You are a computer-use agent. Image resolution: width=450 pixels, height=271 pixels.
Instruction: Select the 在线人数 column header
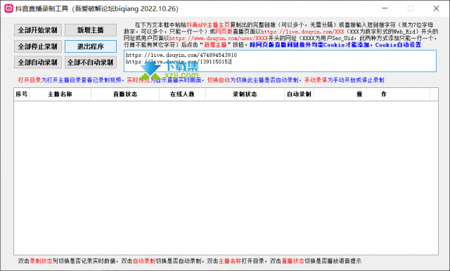pos(182,94)
